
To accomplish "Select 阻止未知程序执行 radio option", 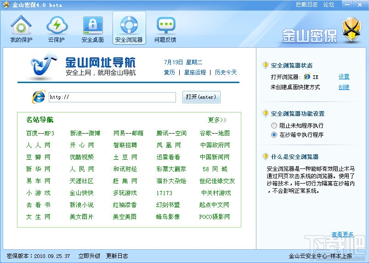I will [x=274, y=125].
